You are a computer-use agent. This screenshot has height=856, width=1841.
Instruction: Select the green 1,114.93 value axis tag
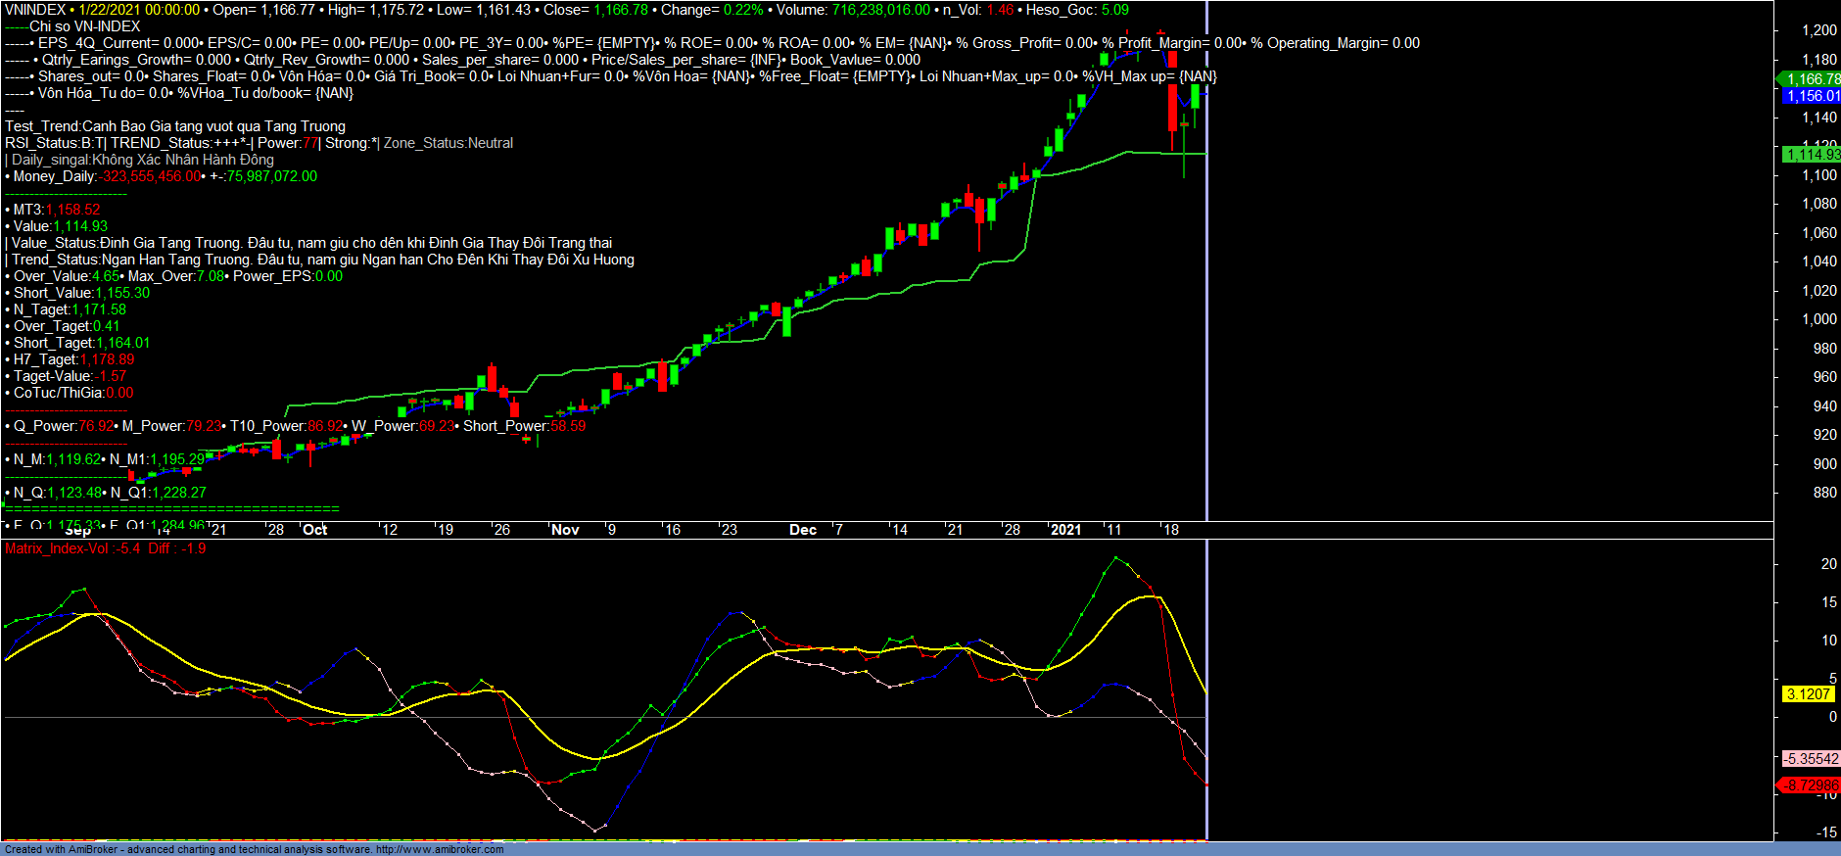1811,155
